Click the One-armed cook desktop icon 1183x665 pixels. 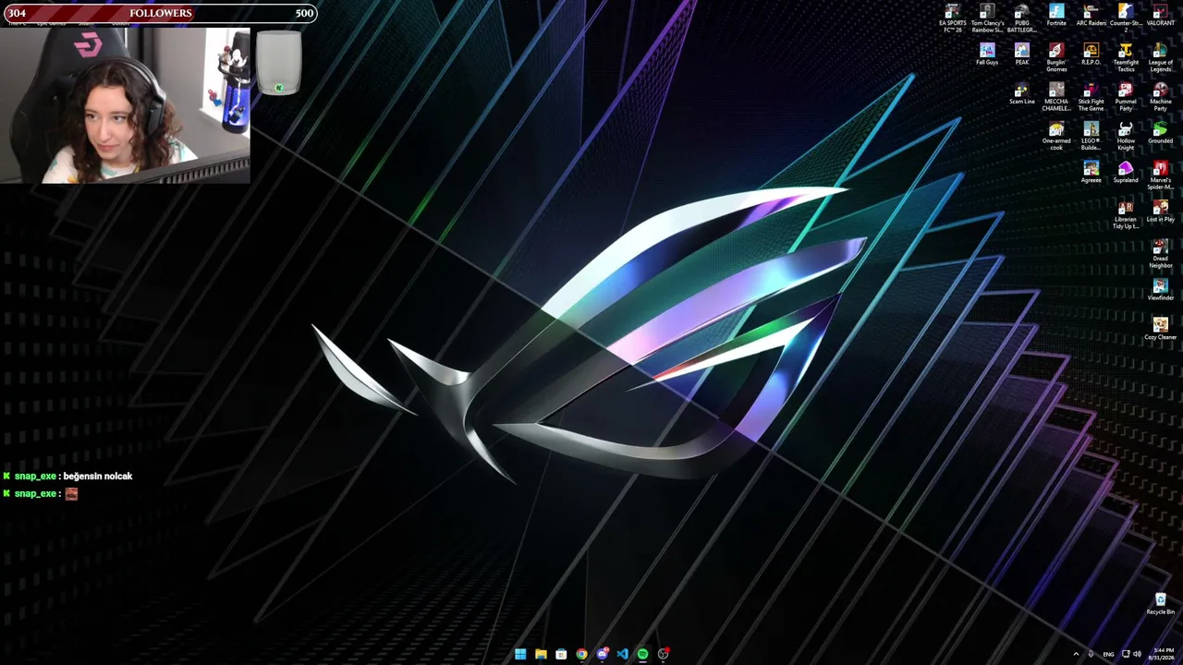(x=1056, y=136)
